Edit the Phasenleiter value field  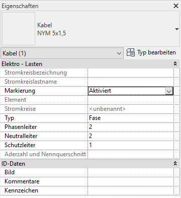coord(131,127)
